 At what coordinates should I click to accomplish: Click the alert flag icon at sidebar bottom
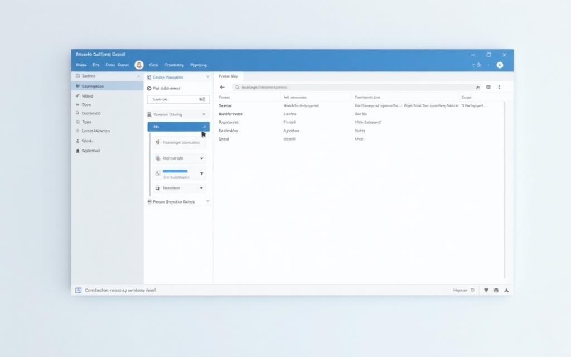click(x=78, y=151)
